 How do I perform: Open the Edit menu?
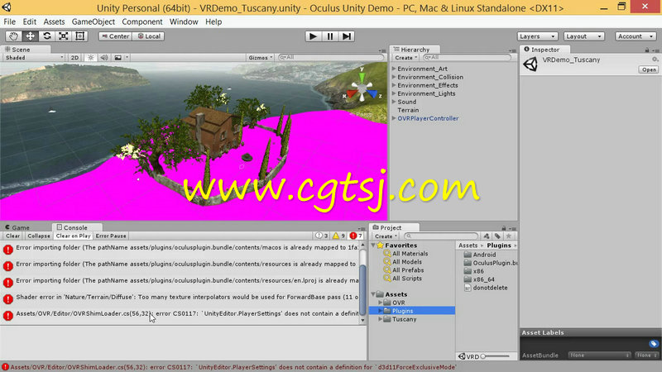pyautogui.click(x=29, y=21)
